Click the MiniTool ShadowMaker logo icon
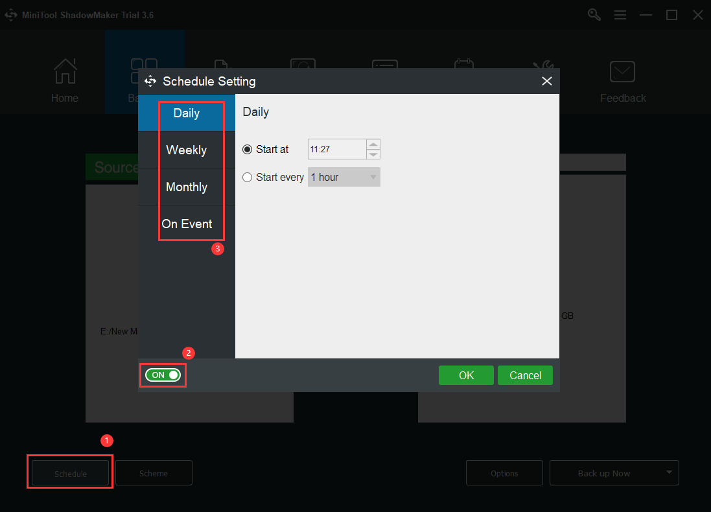 [x=10, y=14]
